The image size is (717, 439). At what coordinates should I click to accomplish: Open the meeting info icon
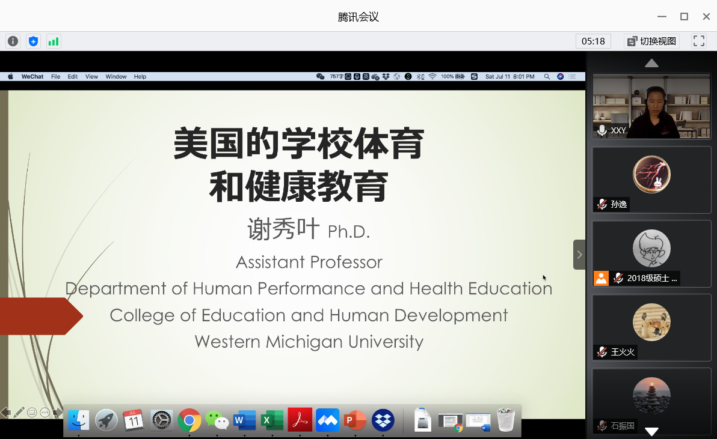point(13,41)
